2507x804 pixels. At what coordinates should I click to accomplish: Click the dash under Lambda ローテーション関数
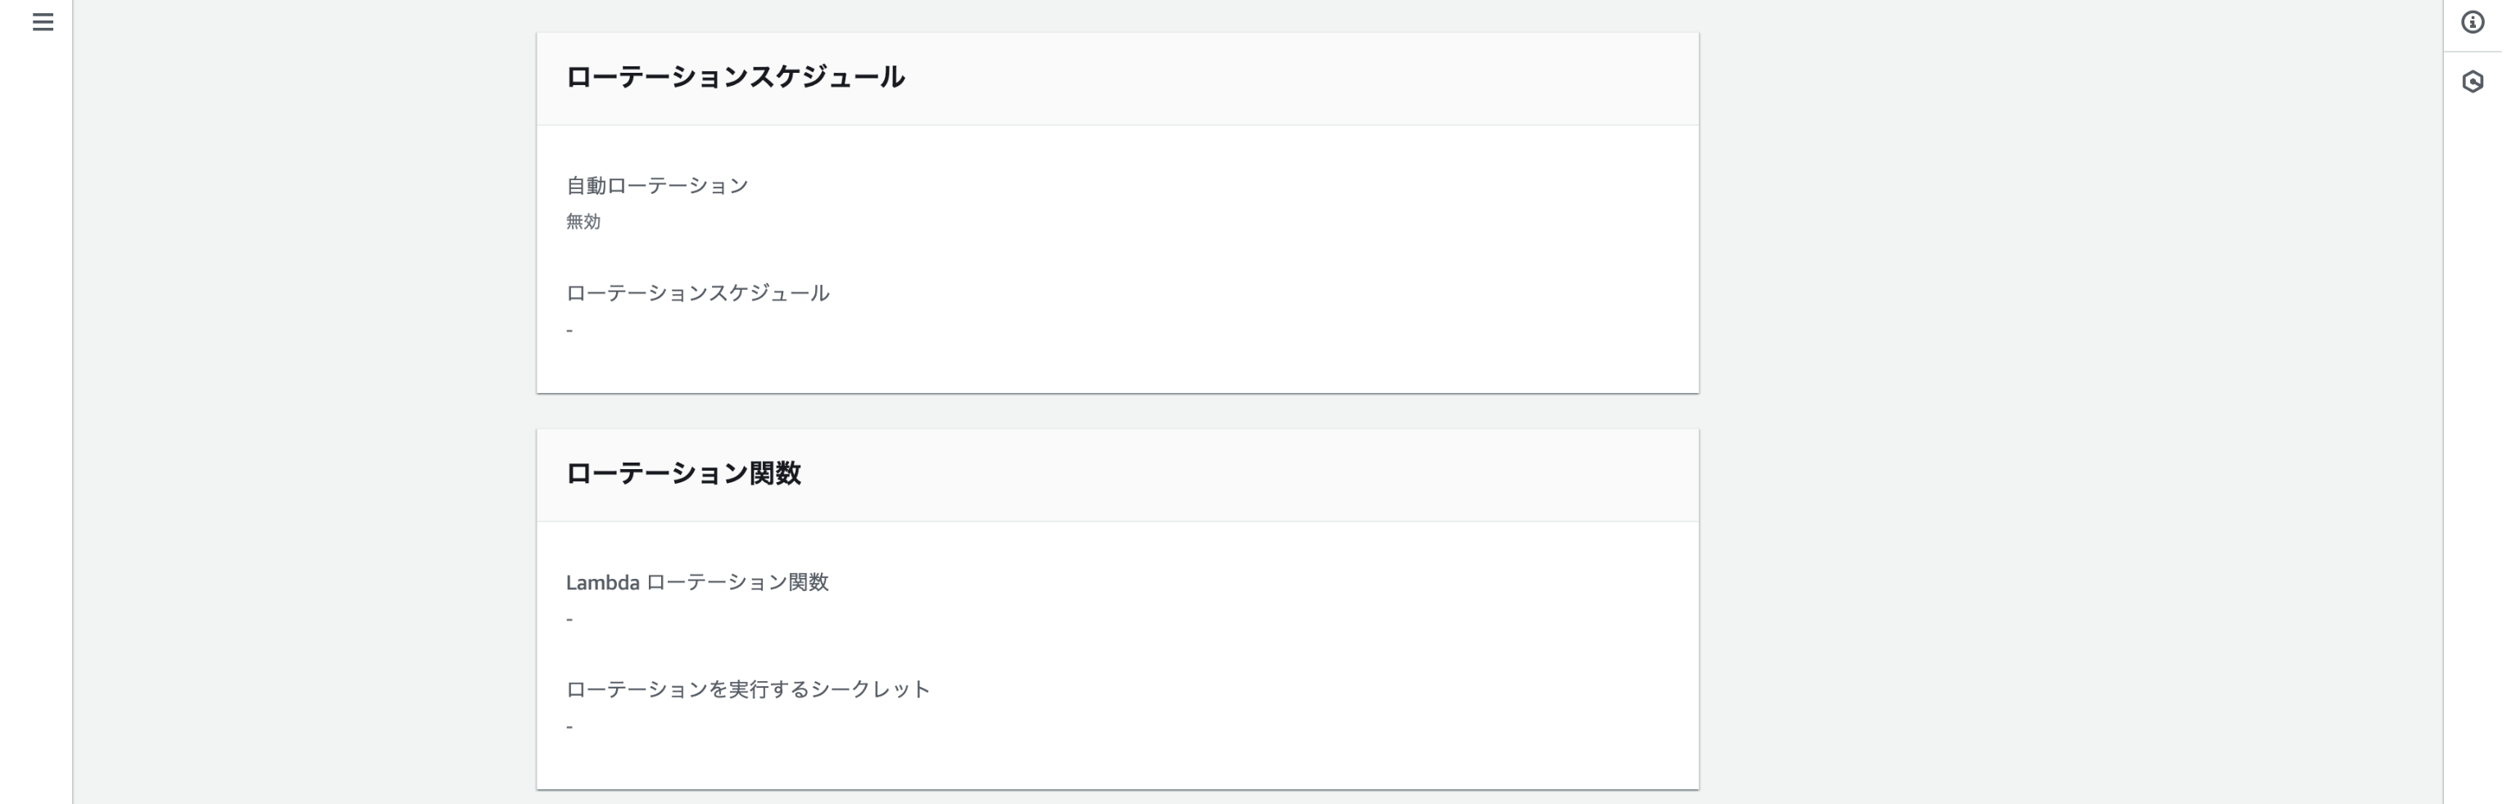click(x=569, y=619)
